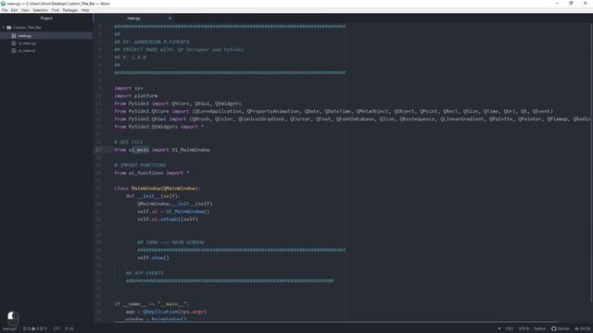Image resolution: width=593 pixels, height=333 pixels.
Task: Click the 'def __init__(self):' line
Action: point(153,196)
